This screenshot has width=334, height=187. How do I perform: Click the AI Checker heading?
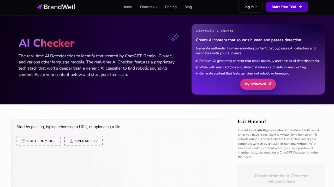(47, 43)
